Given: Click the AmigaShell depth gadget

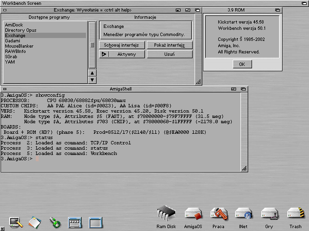Looking at the screenshot, I should point(243,89).
